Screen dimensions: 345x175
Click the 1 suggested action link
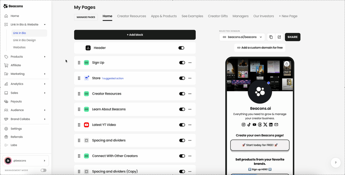113,79
